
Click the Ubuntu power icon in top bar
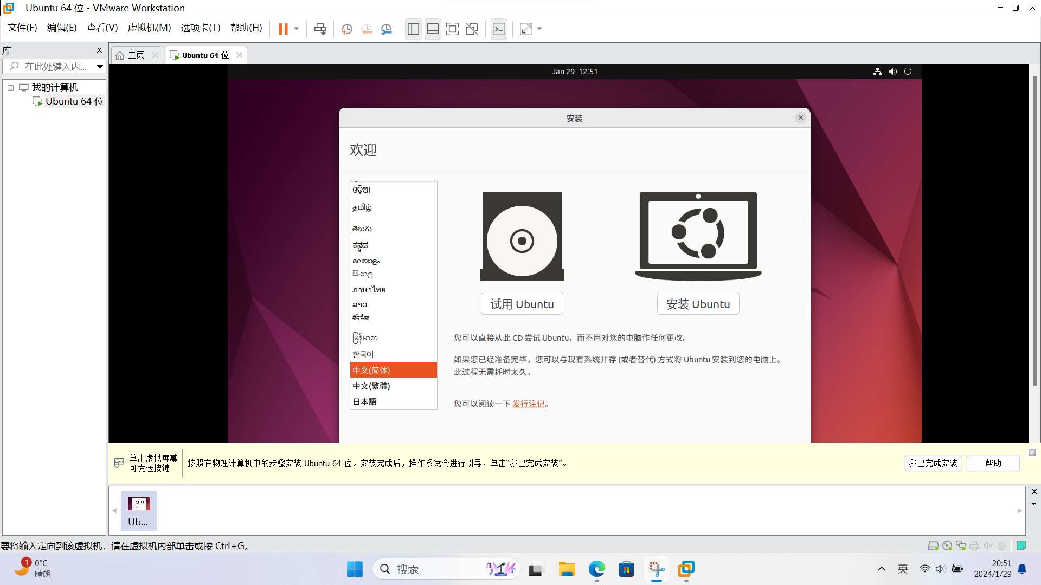908,71
